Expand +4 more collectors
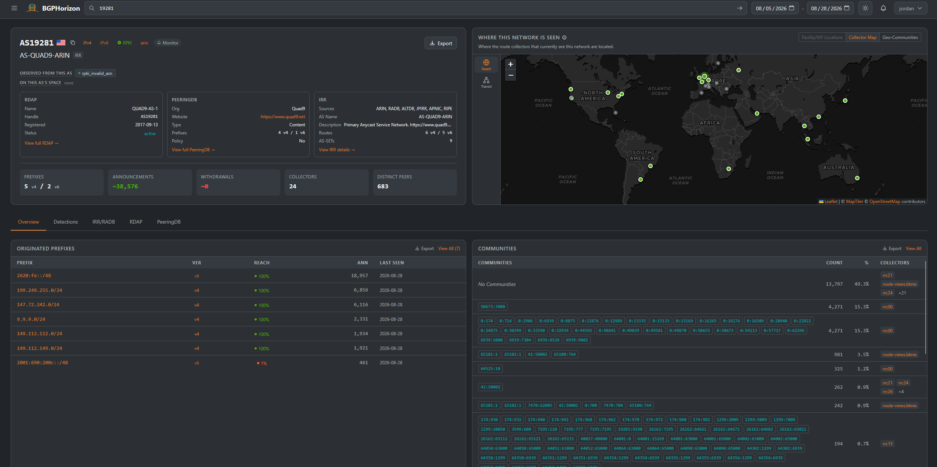This screenshot has height=467, width=937. click(x=901, y=392)
